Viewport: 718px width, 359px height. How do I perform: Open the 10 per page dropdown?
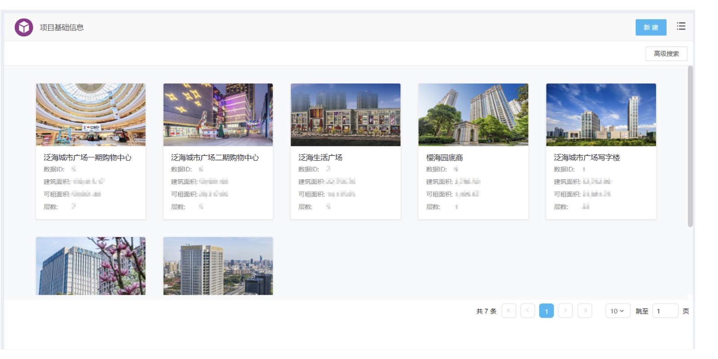point(617,311)
